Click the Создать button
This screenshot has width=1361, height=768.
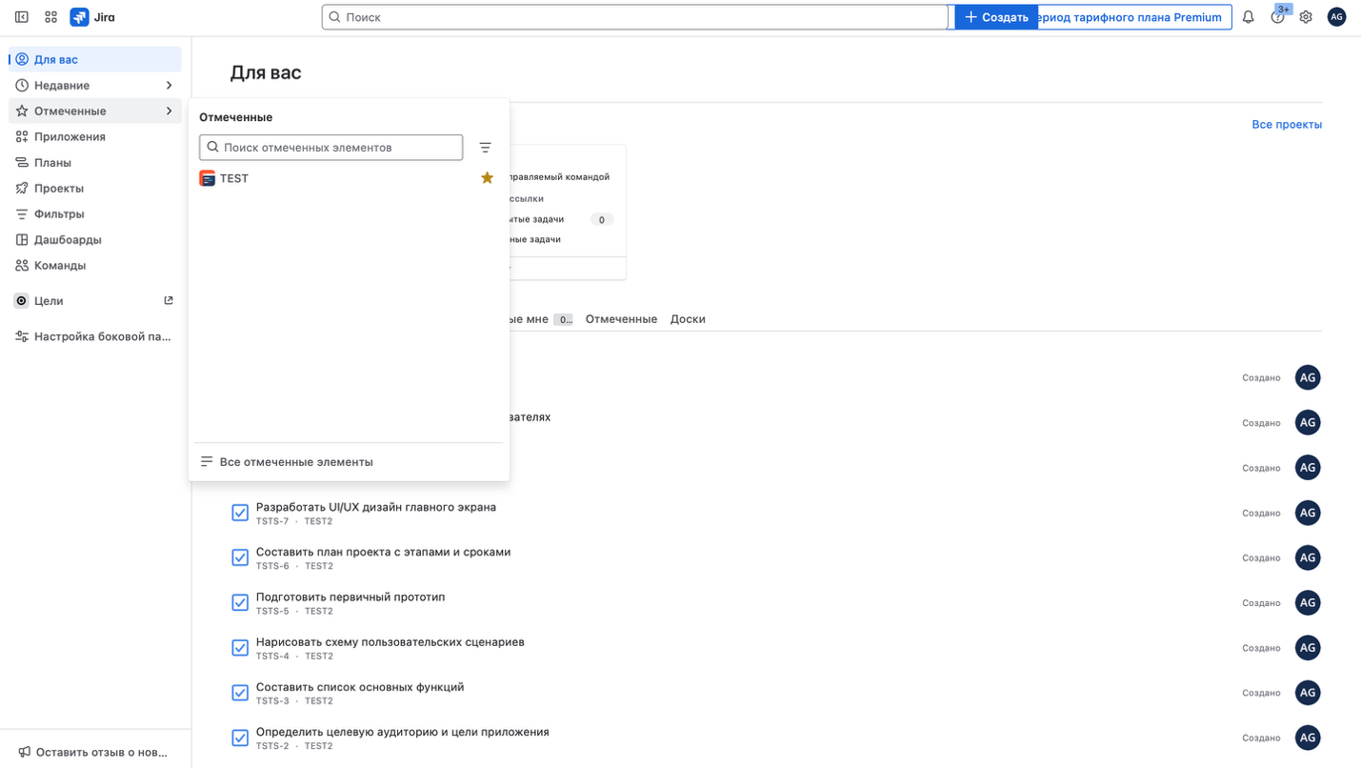996,17
